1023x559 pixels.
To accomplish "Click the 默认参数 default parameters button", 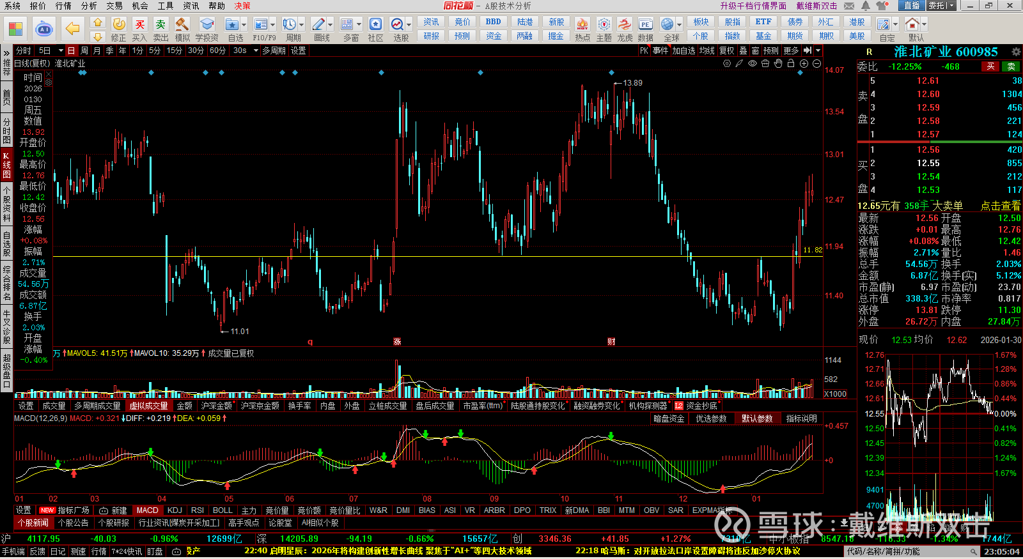I will (x=757, y=418).
